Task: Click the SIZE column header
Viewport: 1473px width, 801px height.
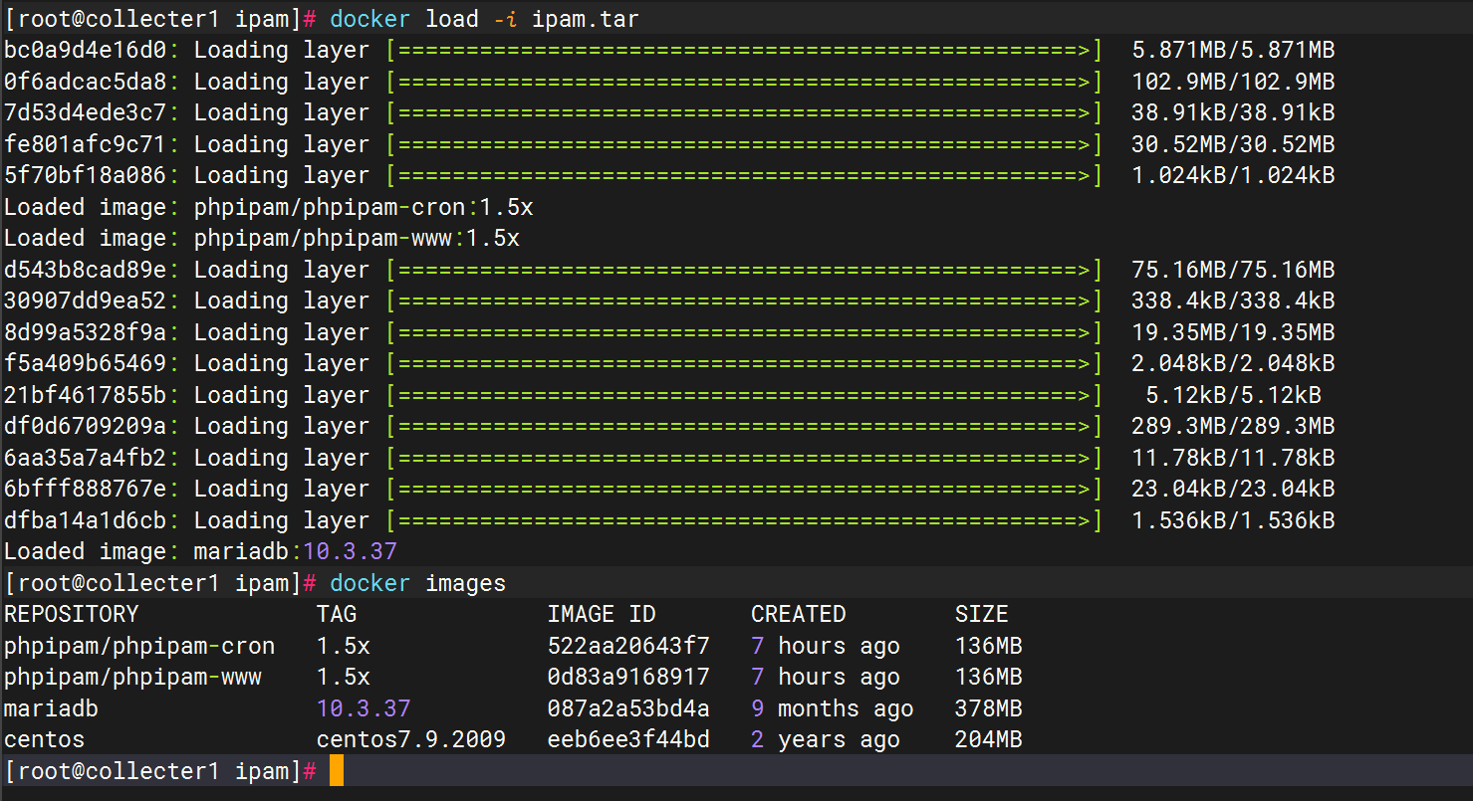Action: point(982,614)
